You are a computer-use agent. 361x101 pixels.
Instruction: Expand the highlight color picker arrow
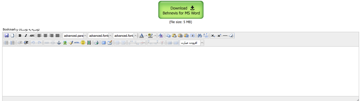[x=155, y=36]
